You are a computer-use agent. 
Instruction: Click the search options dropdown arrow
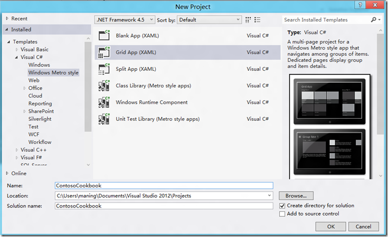(379, 20)
